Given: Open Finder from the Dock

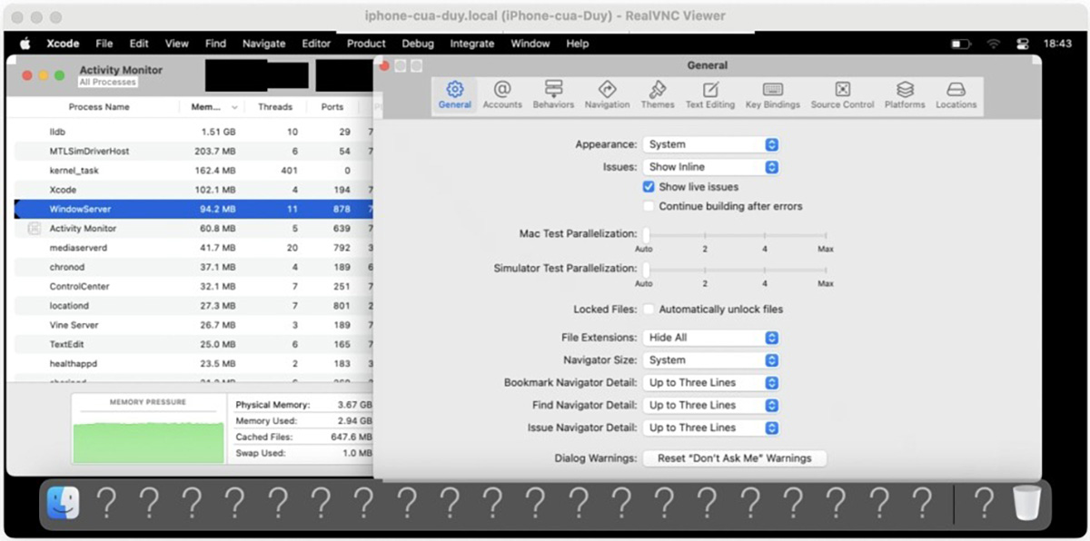Looking at the screenshot, I should (64, 503).
